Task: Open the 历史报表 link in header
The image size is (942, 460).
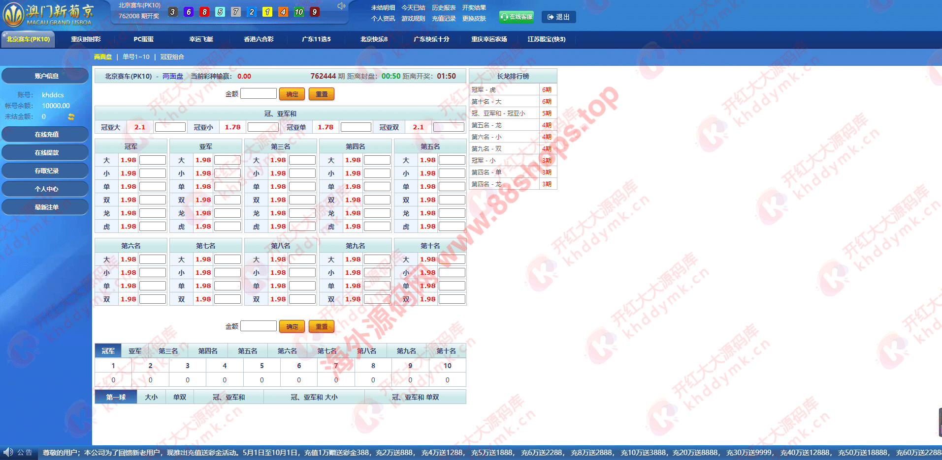Action: [444, 8]
